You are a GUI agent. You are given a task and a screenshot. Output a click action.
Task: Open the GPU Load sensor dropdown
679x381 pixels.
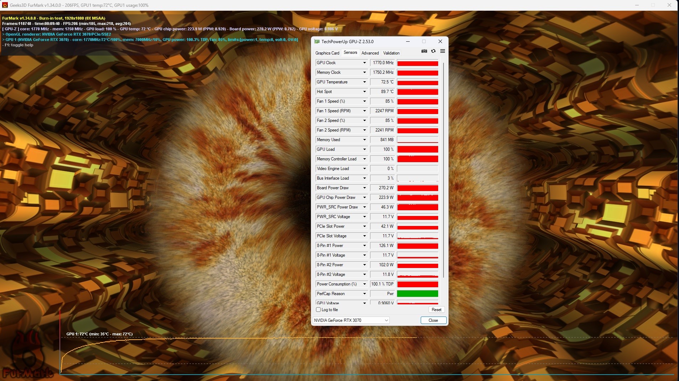[x=364, y=149]
